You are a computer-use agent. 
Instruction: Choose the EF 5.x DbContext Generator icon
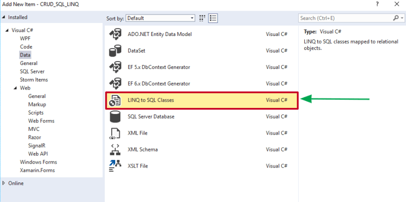[x=115, y=67]
